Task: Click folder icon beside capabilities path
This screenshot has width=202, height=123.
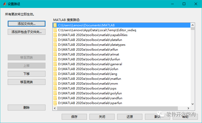Action: (55, 35)
